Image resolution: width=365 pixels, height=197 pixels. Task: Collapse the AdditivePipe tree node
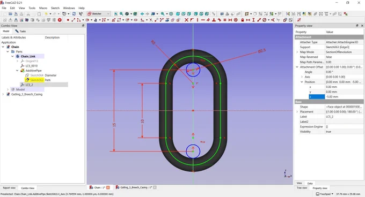18,71
